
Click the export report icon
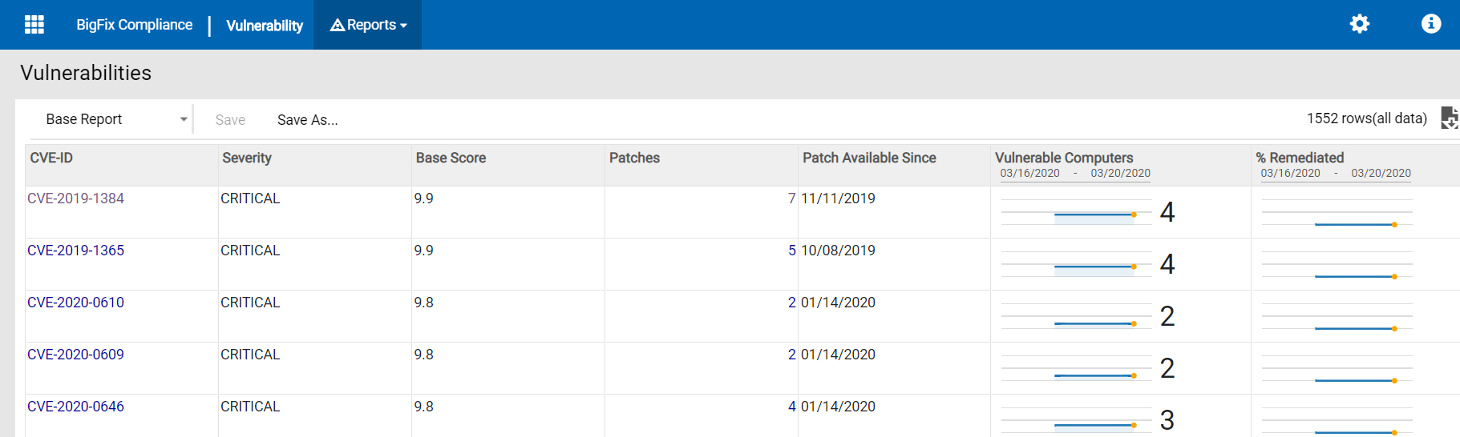click(x=1449, y=118)
